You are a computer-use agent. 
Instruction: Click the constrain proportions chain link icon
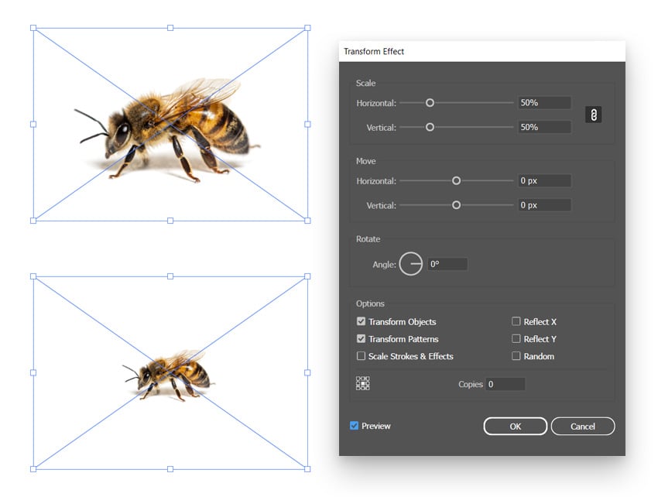tap(594, 115)
